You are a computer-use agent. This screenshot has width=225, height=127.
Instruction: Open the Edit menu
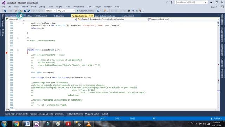click(9, 7)
